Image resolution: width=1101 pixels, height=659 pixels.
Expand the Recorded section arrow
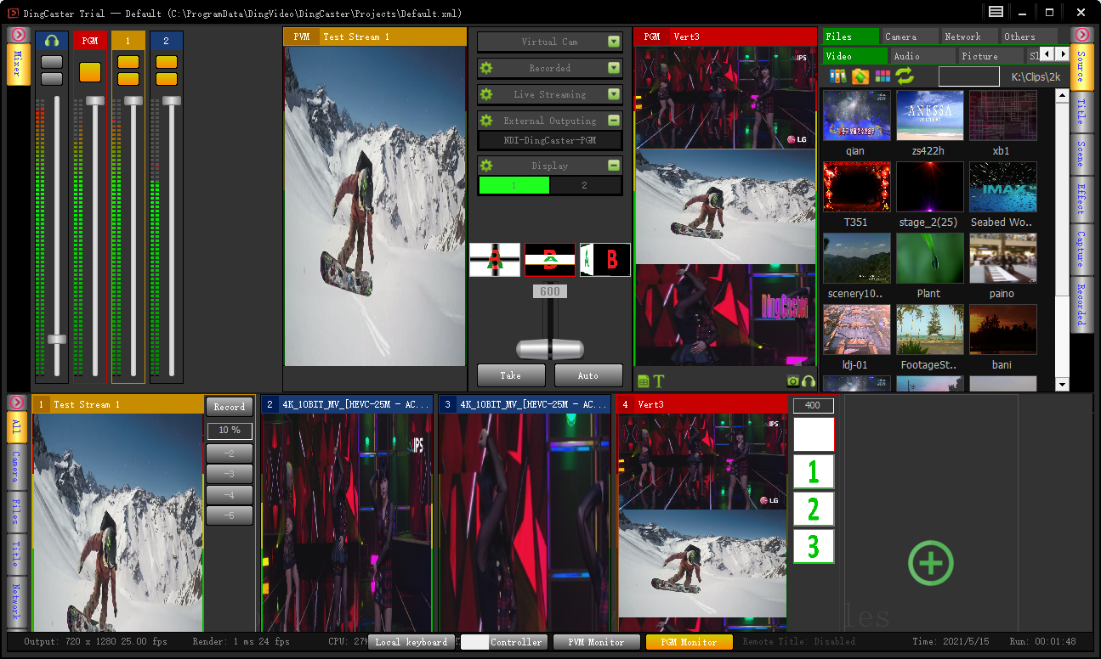pyautogui.click(x=614, y=68)
